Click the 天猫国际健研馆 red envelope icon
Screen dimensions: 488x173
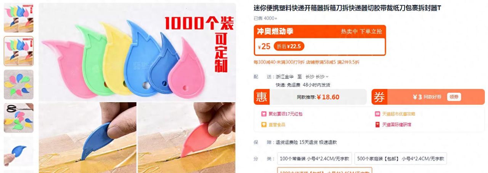point(377,124)
